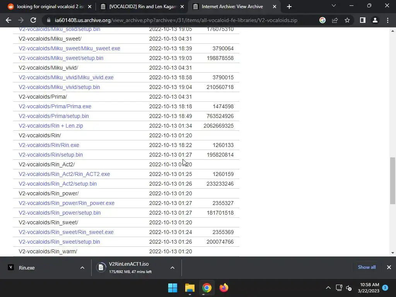Close the Internet Archive View Archive tab
Viewport: 396px width, 297px height.
click(x=275, y=7)
